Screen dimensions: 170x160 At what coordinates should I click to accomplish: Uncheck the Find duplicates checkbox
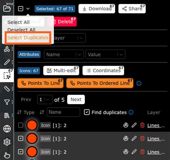point(87,112)
